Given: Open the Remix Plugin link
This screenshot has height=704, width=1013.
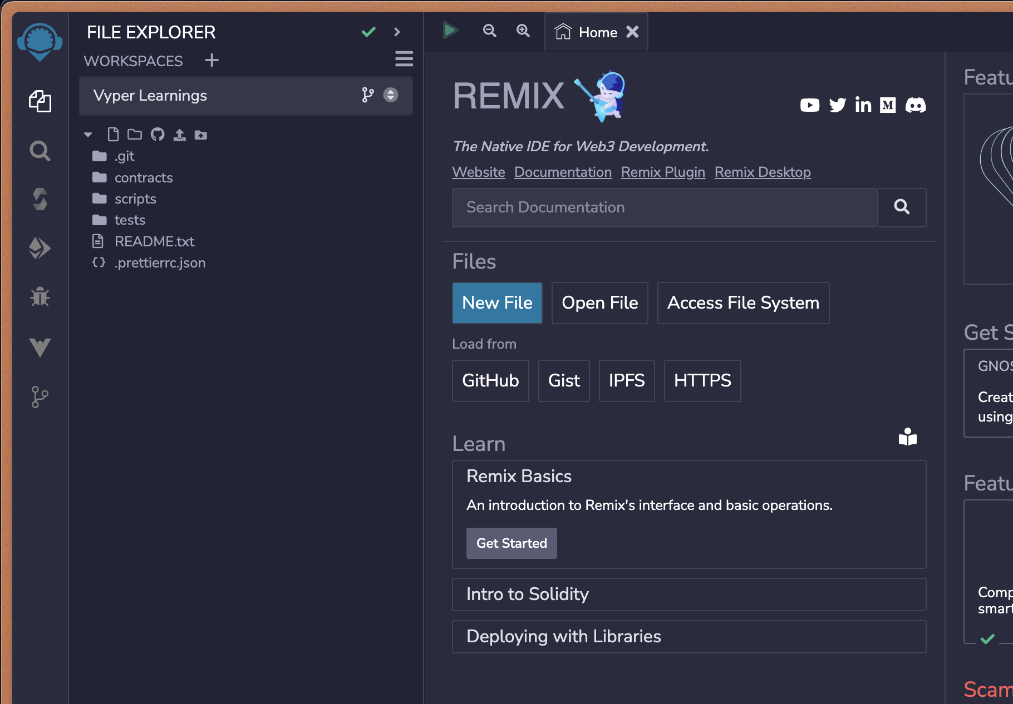Looking at the screenshot, I should coord(663,172).
